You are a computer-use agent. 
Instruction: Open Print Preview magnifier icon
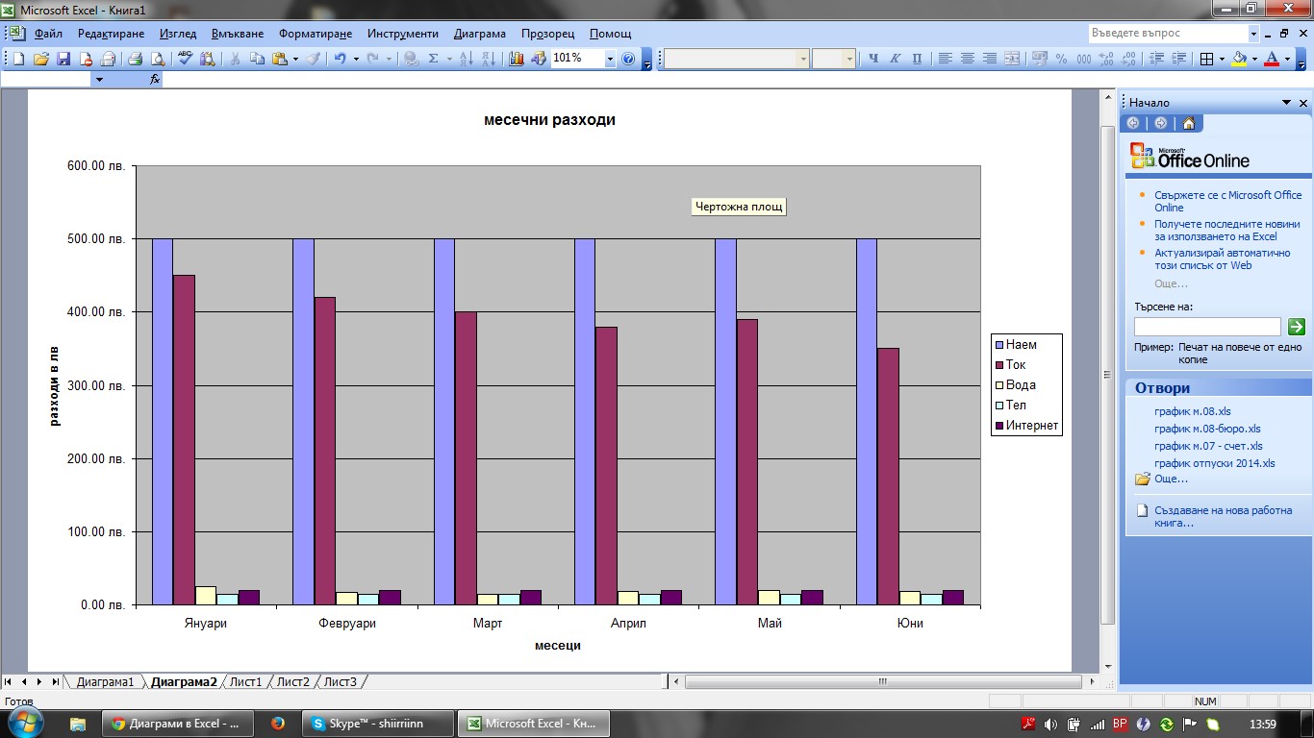pyautogui.click(x=158, y=59)
